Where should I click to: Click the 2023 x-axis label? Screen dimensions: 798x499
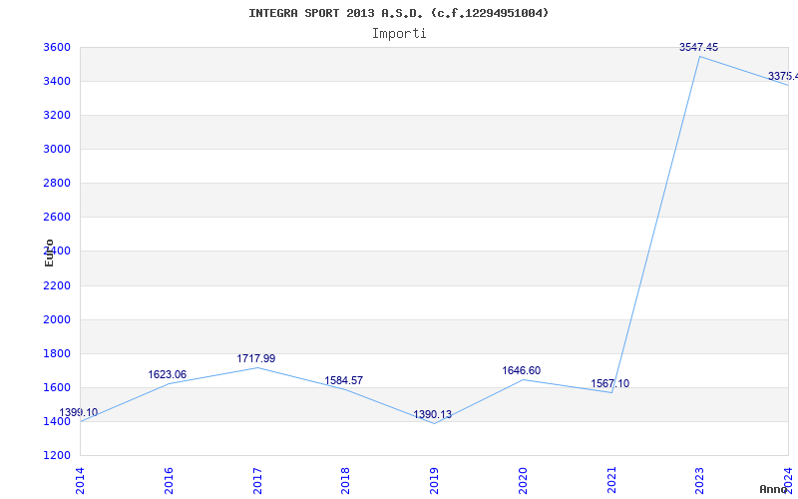(700, 480)
